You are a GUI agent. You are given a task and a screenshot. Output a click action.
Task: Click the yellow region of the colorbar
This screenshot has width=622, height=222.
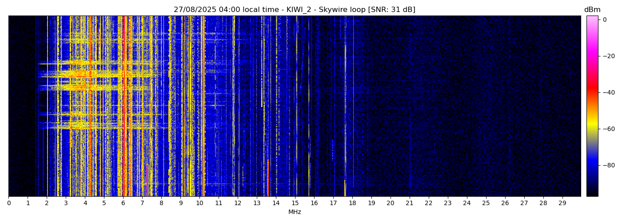[x=592, y=124]
